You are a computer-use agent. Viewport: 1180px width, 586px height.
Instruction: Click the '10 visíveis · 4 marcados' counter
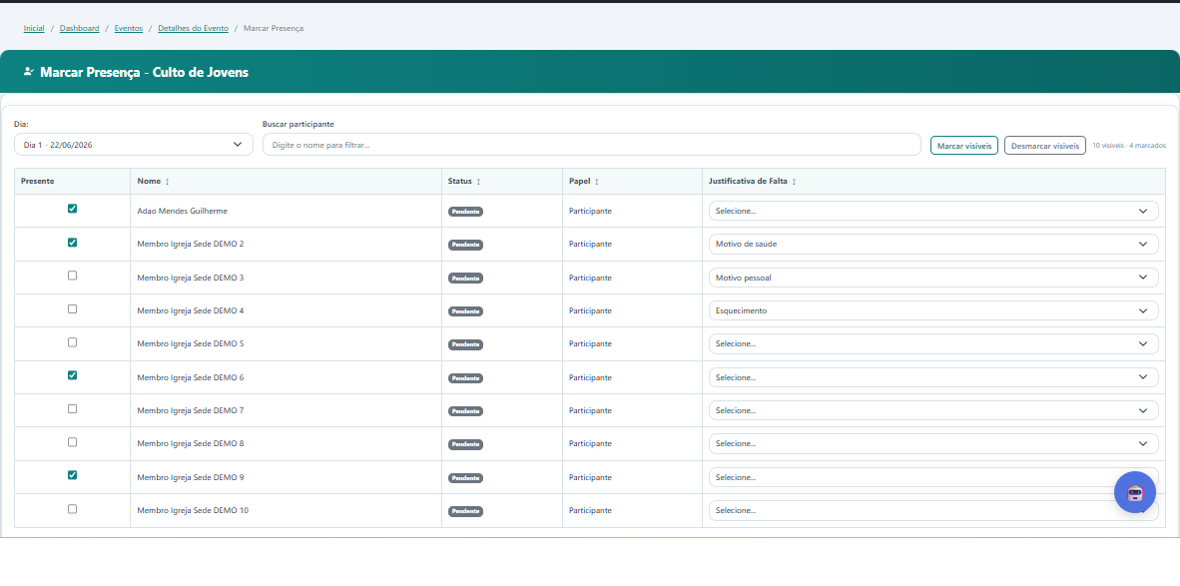1129,145
